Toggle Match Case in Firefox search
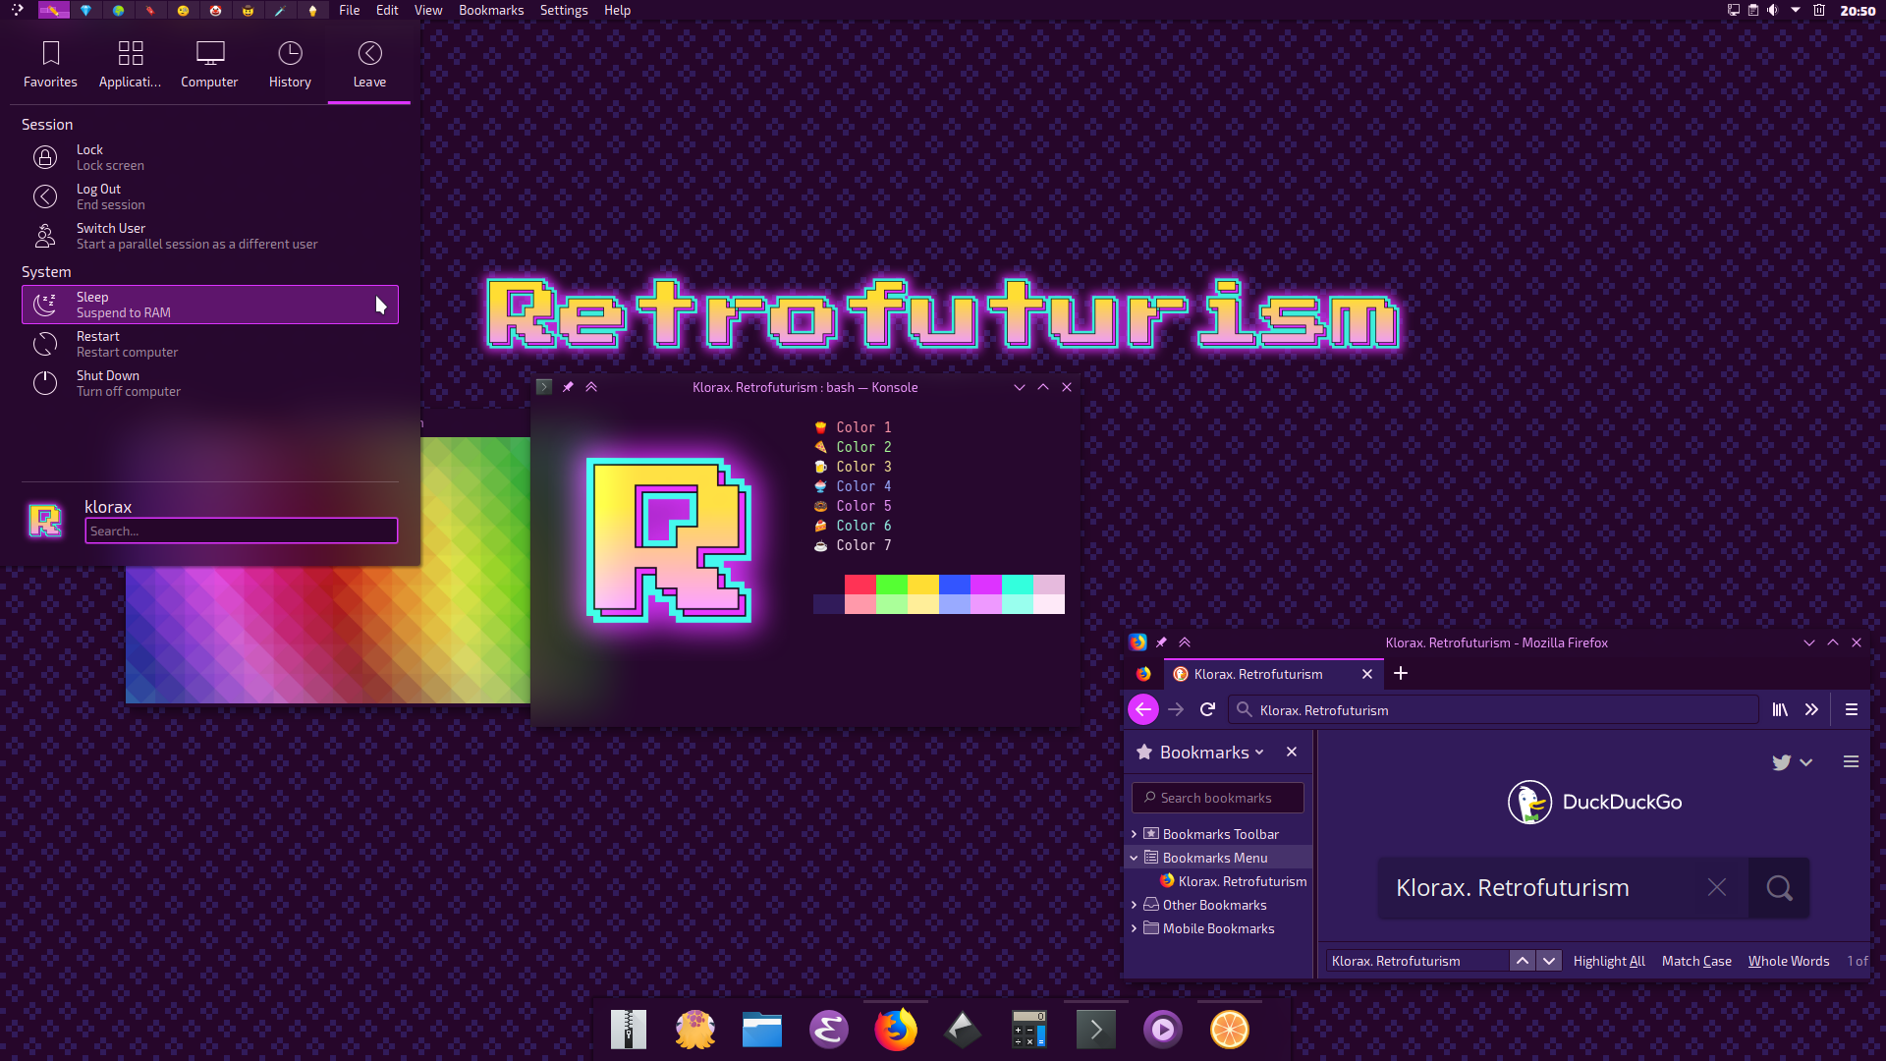 1695,960
